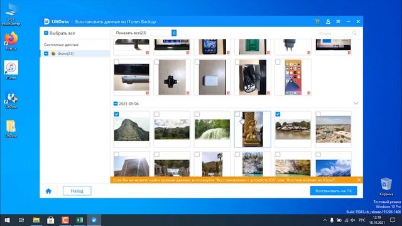The height and width of the screenshot is (226, 402).
Task: Click the microphone icon in system tray
Action: click(332, 220)
